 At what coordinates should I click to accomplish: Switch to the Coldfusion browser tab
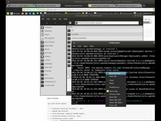[x=101, y=6]
